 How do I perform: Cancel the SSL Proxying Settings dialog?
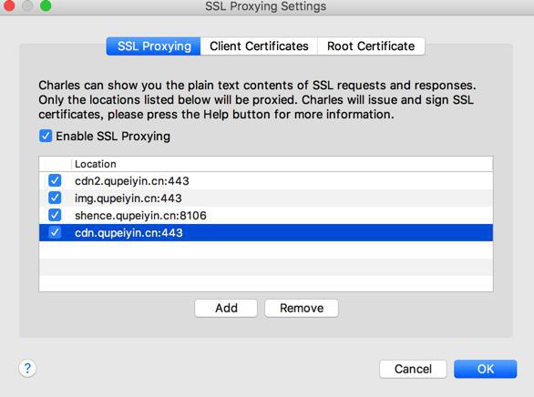413,369
